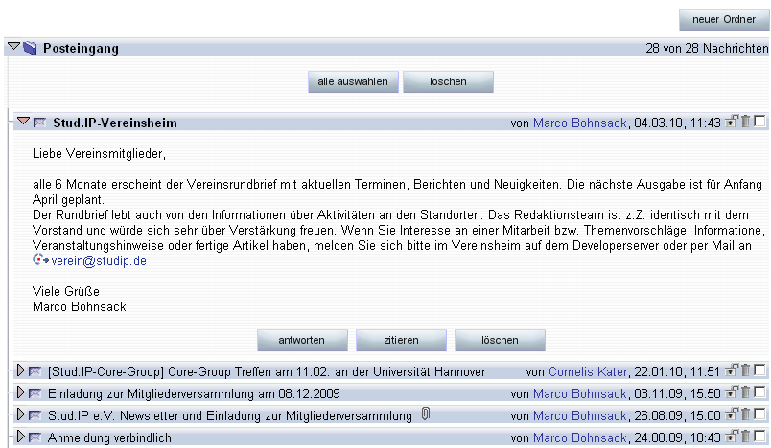Open Marco Bohnsack link on 03.11.09 message
This screenshot has width=771, height=448.
pyautogui.click(x=580, y=394)
